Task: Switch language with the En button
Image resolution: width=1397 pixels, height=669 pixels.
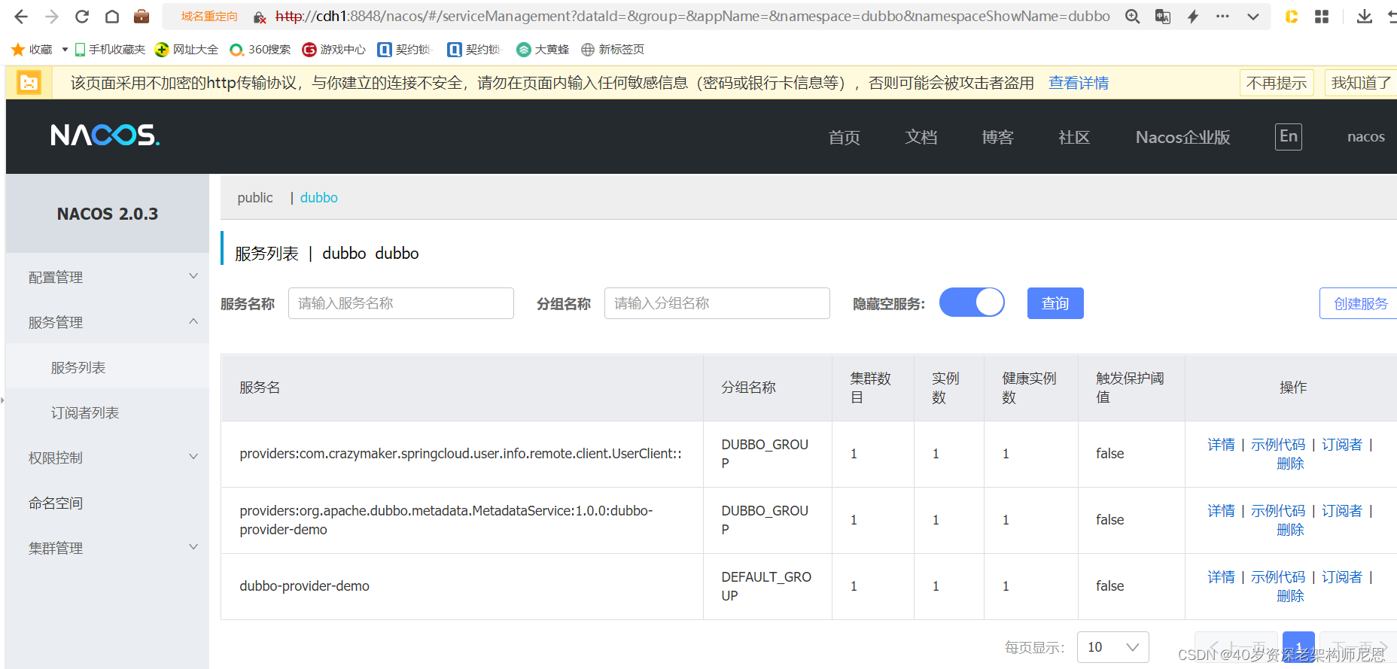Action: [1289, 136]
